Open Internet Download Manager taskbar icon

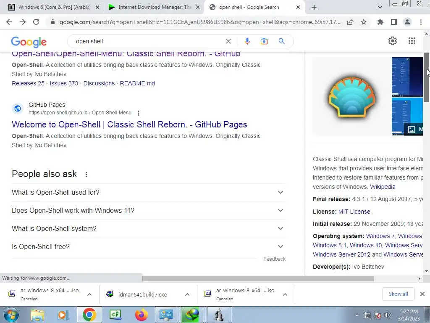192,315
